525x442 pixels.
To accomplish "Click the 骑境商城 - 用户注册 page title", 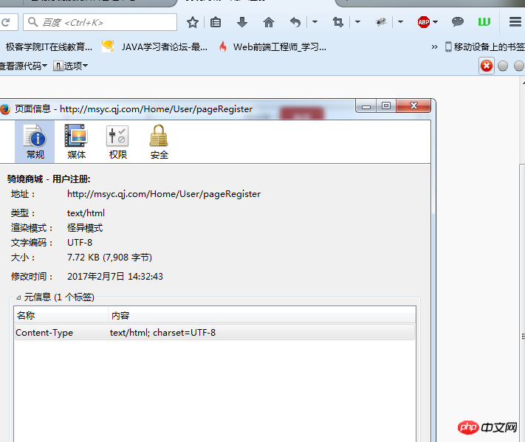I will tap(49, 179).
